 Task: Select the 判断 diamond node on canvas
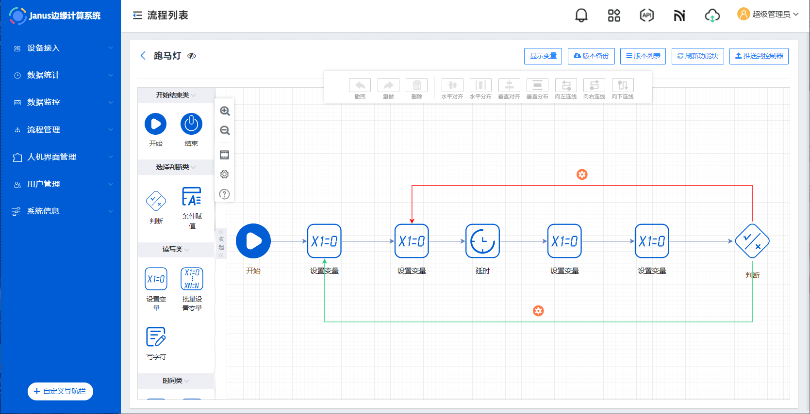pyautogui.click(x=752, y=241)
